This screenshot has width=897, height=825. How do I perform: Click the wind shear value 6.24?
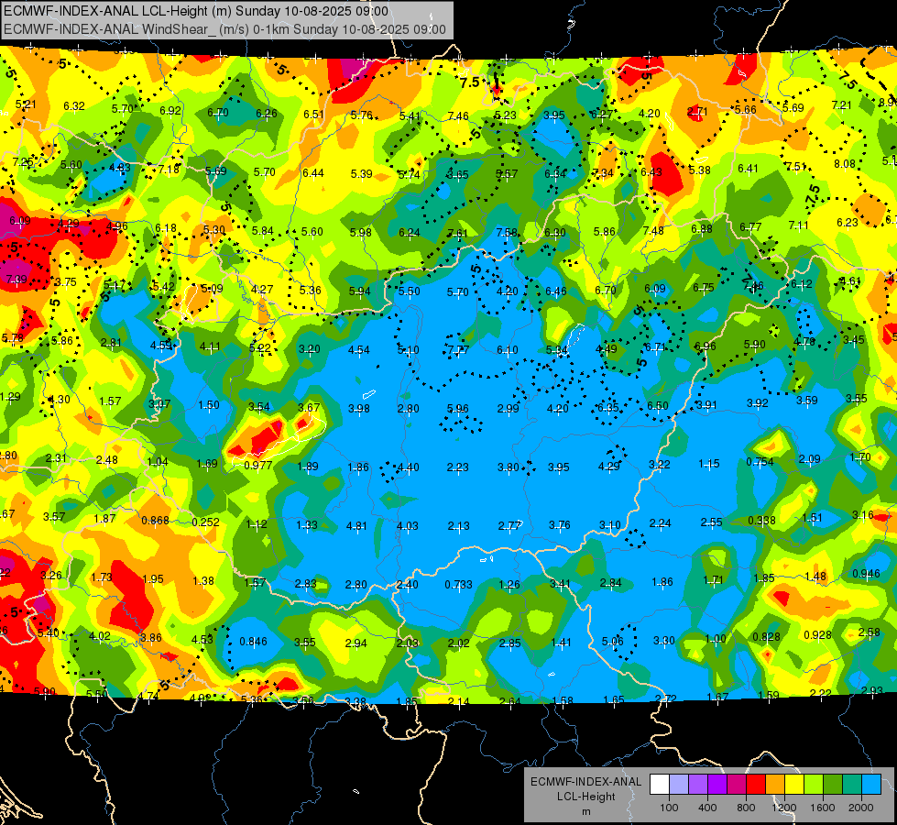pyautogui.click(x=409, y=232)
